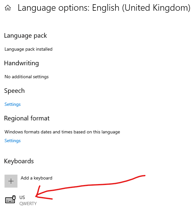This screenshot has width=194, height=210.
Task: Click the Keyboards section heading
Action: (x=19, y=161)
